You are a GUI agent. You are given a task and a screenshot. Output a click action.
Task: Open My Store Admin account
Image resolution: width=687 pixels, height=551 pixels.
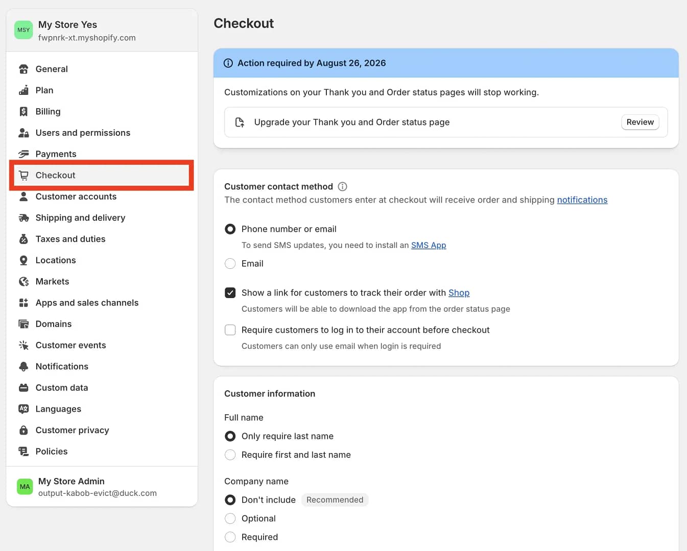102,487
